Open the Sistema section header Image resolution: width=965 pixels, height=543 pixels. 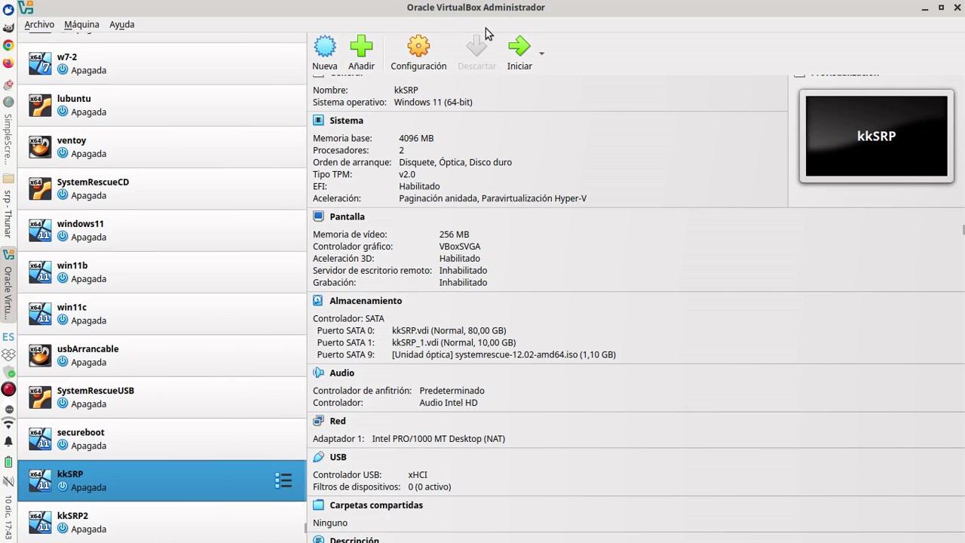346,121
